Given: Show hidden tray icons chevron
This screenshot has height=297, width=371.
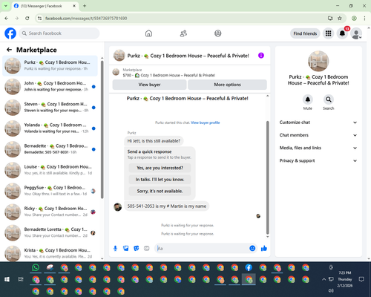Looking at the screenshot, I should click(x=324, y=279).
